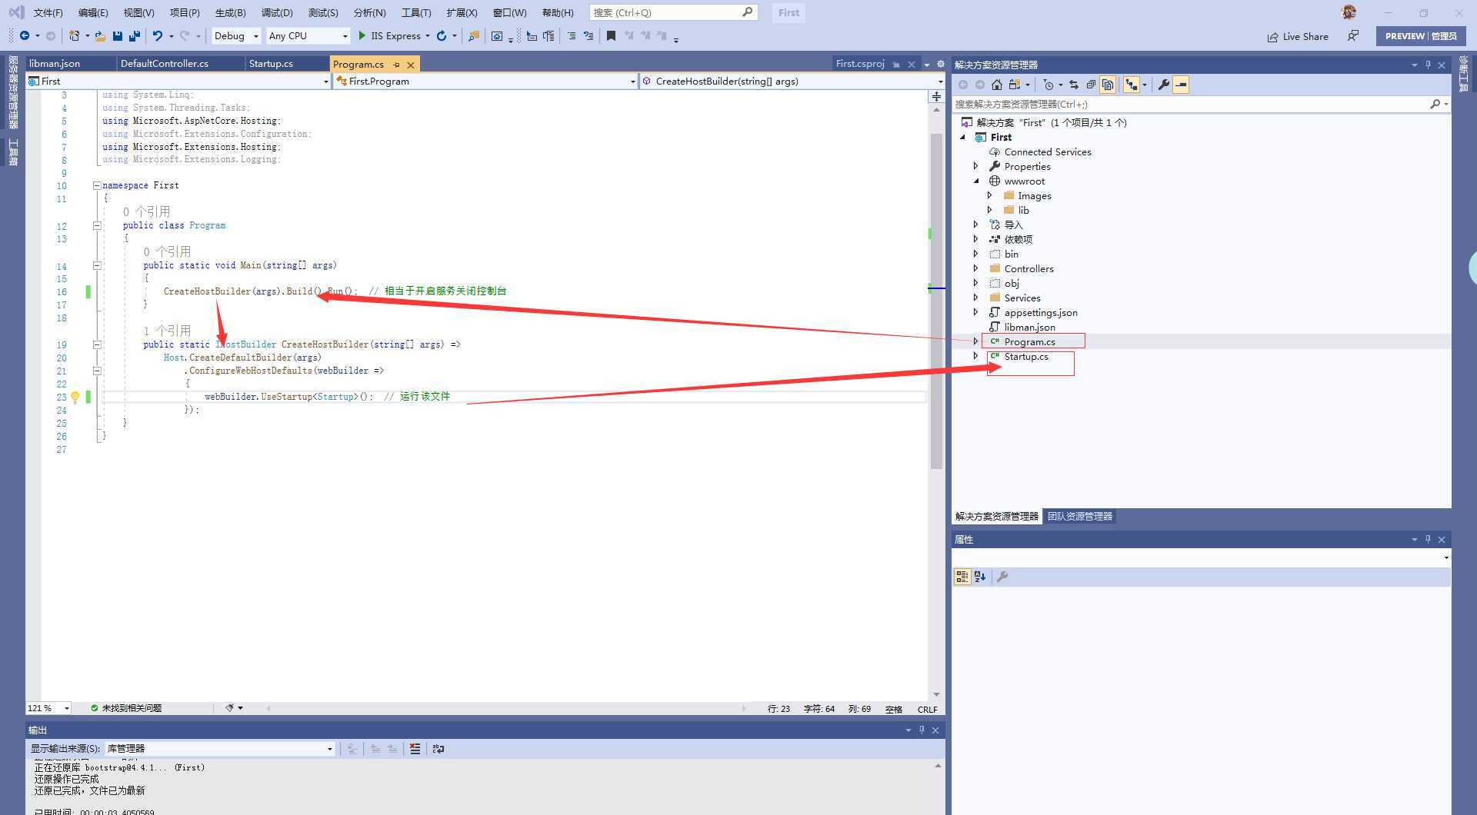Click the editor vertical scrollbar thumb

(936, 300)
